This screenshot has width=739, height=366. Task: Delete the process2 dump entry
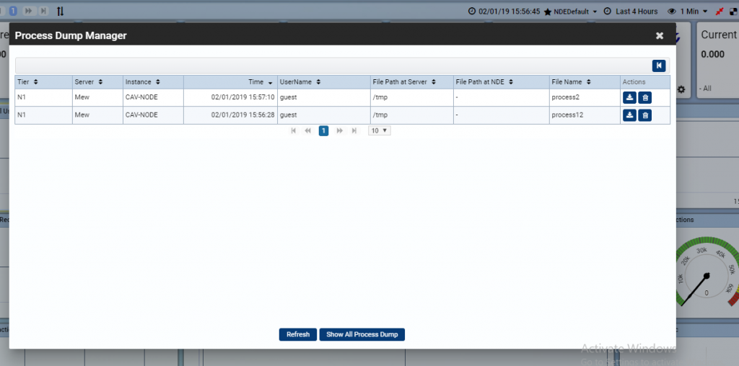644,98
